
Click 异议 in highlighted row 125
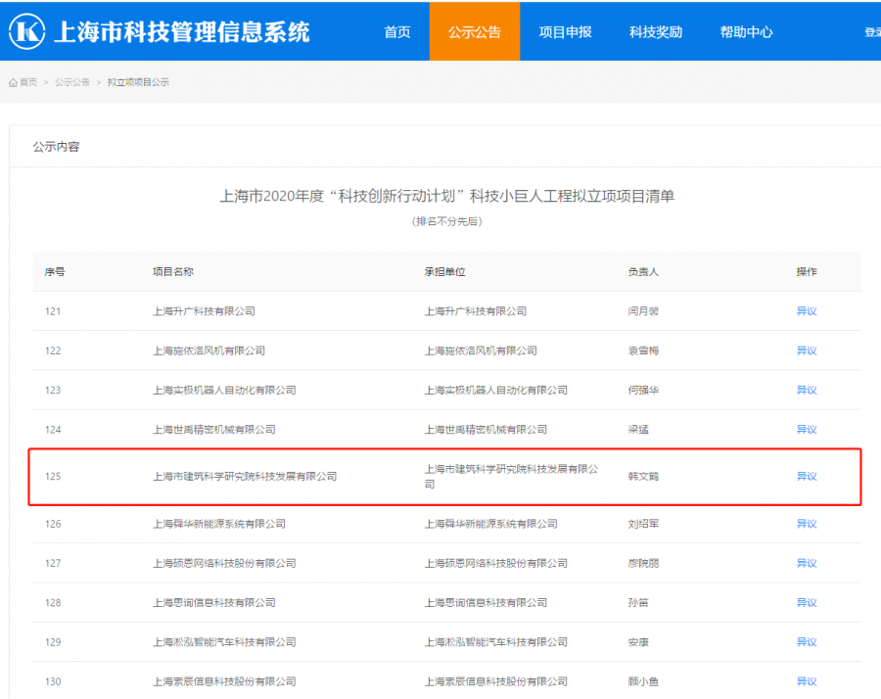click(807, 477)
